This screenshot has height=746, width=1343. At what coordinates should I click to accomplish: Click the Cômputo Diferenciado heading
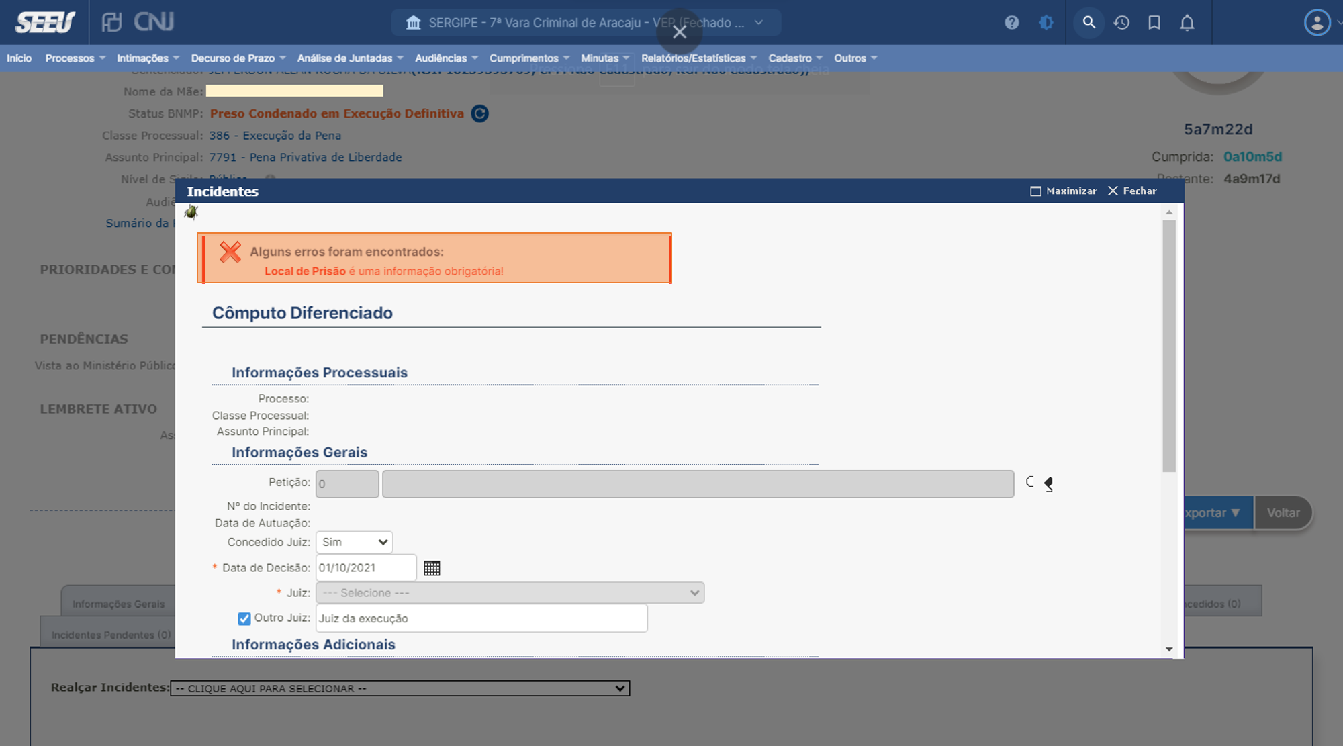click(302, 313)
